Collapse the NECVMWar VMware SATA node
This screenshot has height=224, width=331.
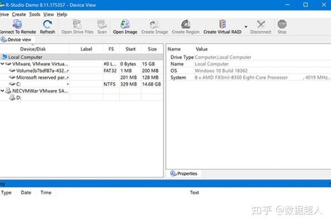pyautogui.click(x=2, y=91)
